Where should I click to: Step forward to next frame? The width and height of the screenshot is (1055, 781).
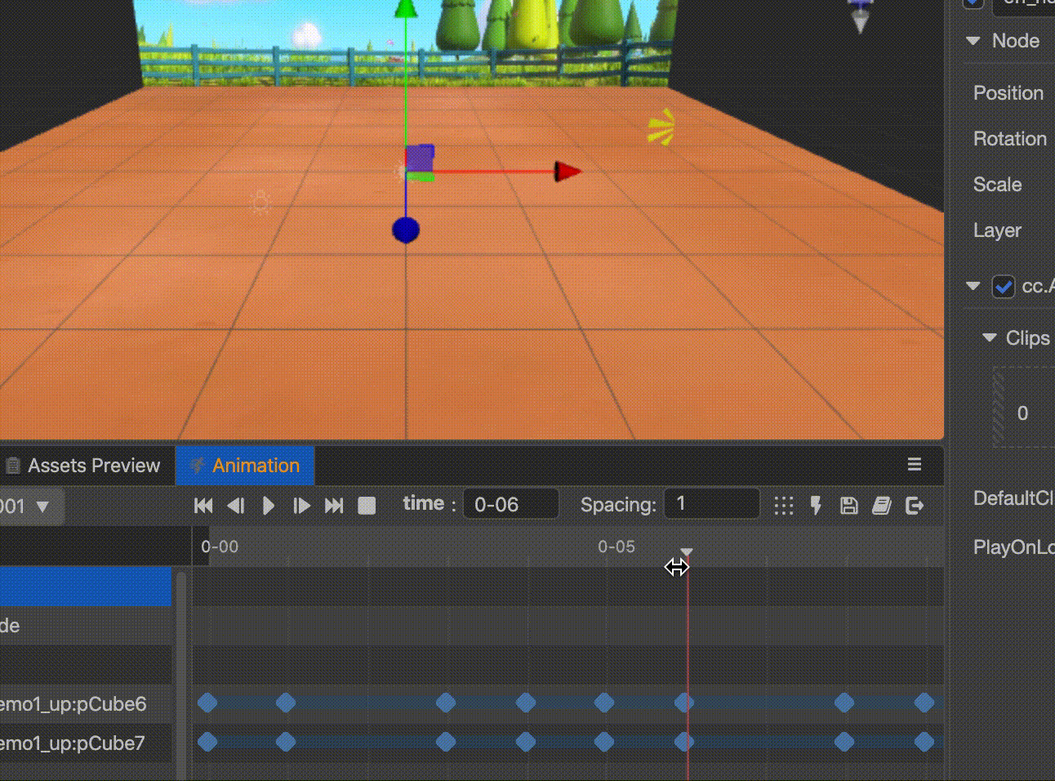(x=301, y=506)
